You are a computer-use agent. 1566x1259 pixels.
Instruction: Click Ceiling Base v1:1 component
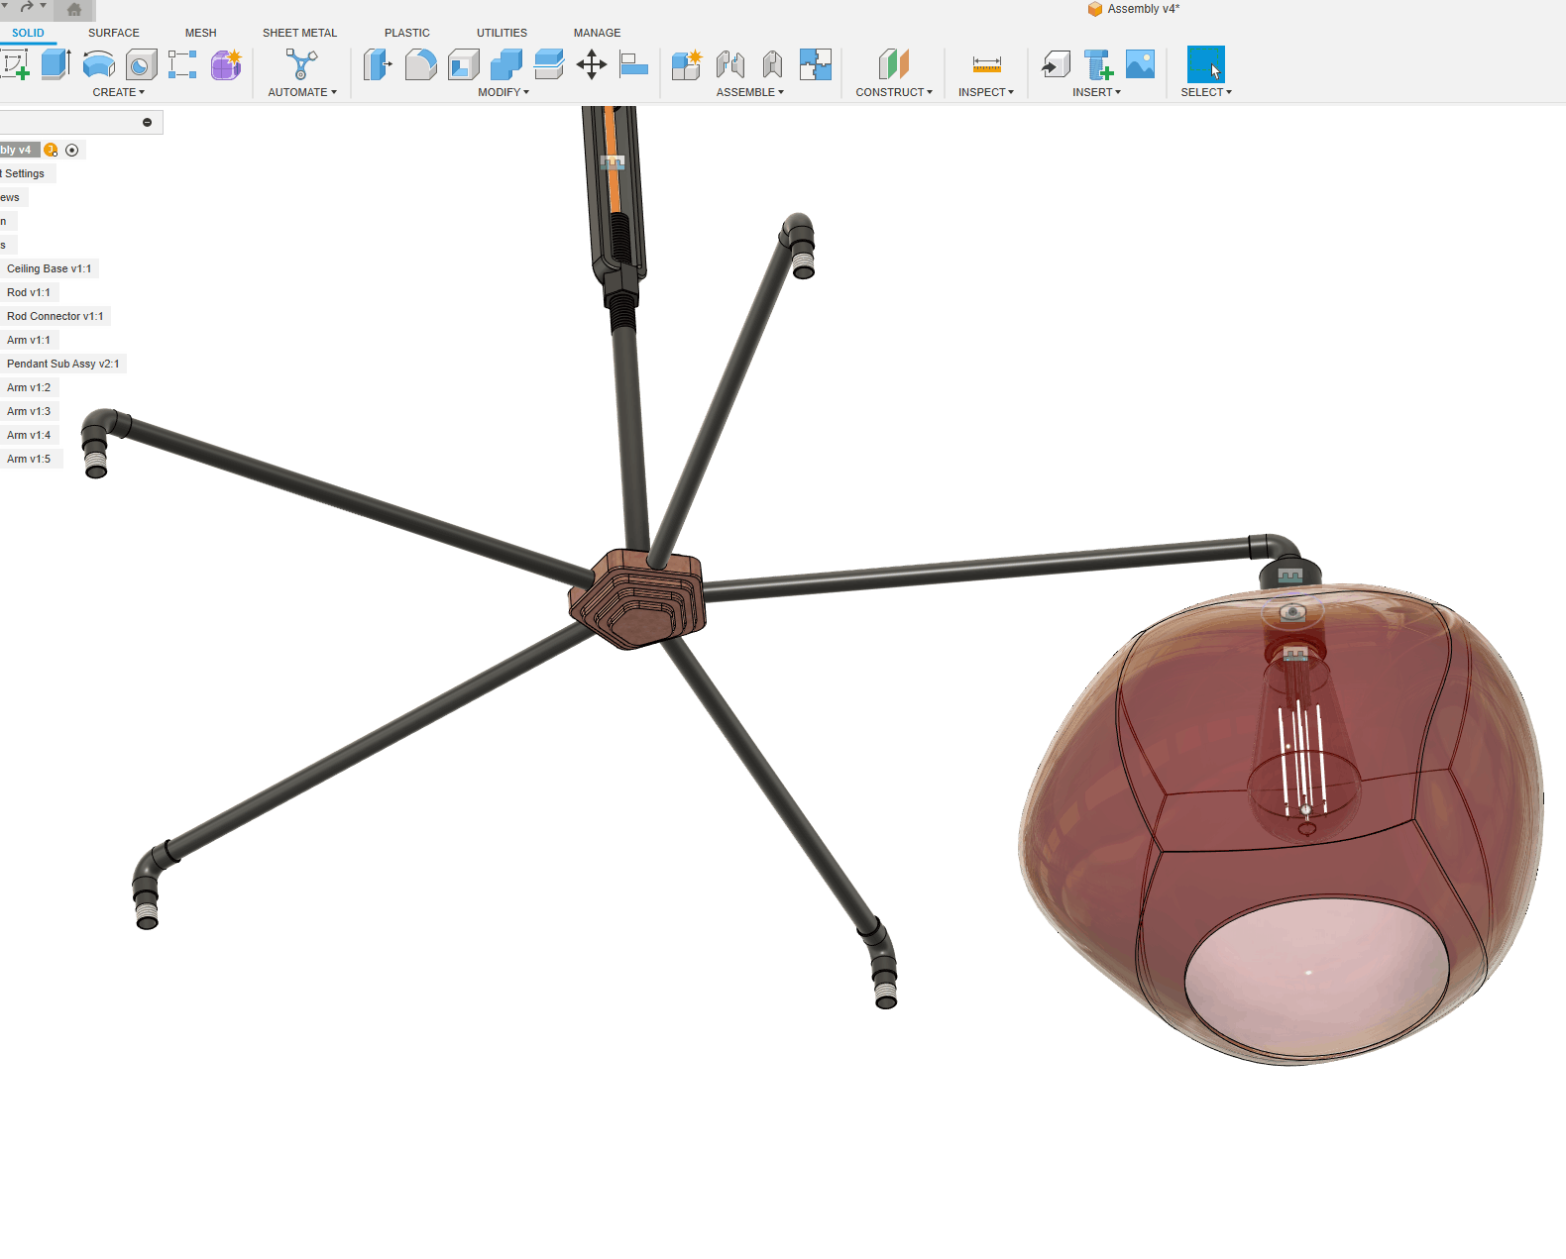[x=49, y=268]
